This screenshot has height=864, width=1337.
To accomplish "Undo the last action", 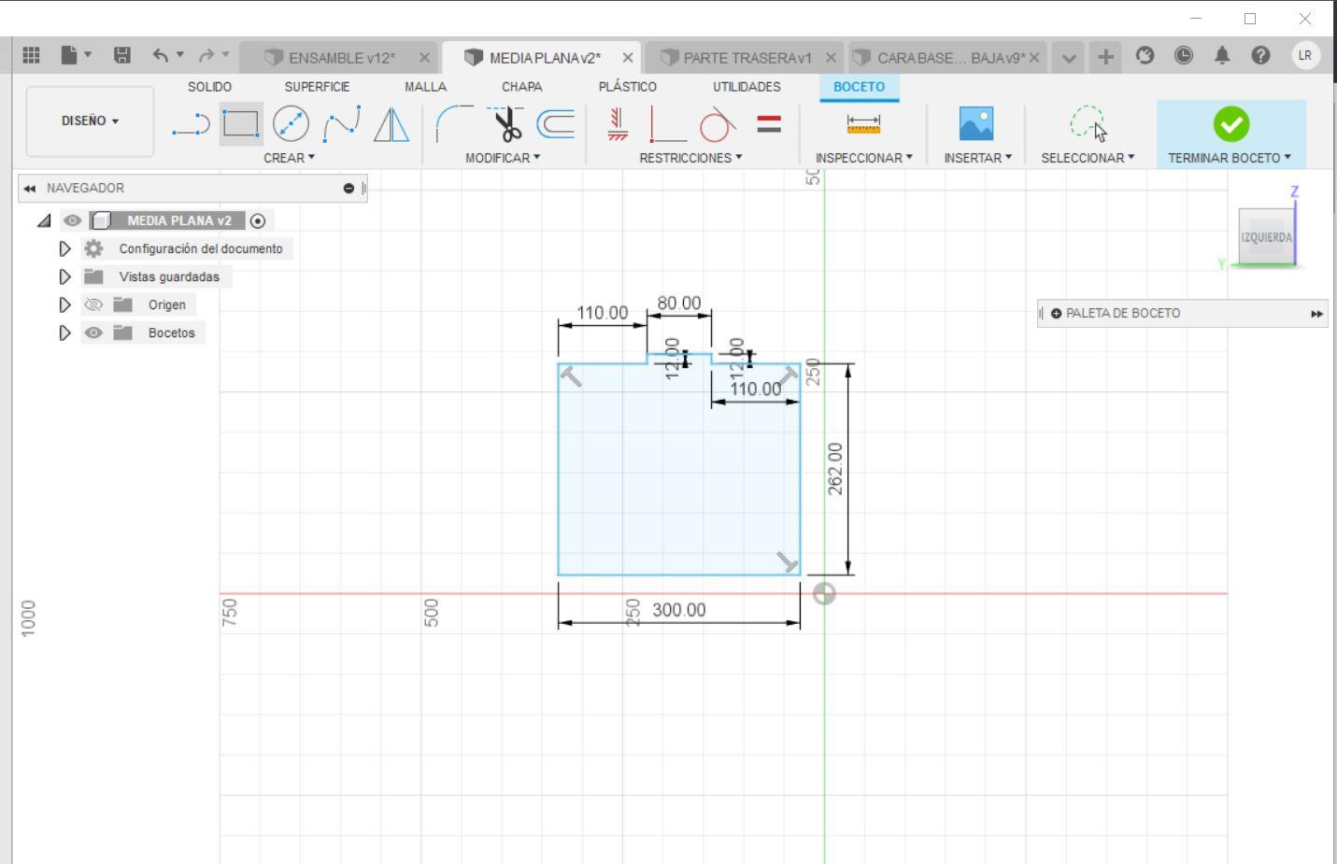I will click(x=162, y=55).
